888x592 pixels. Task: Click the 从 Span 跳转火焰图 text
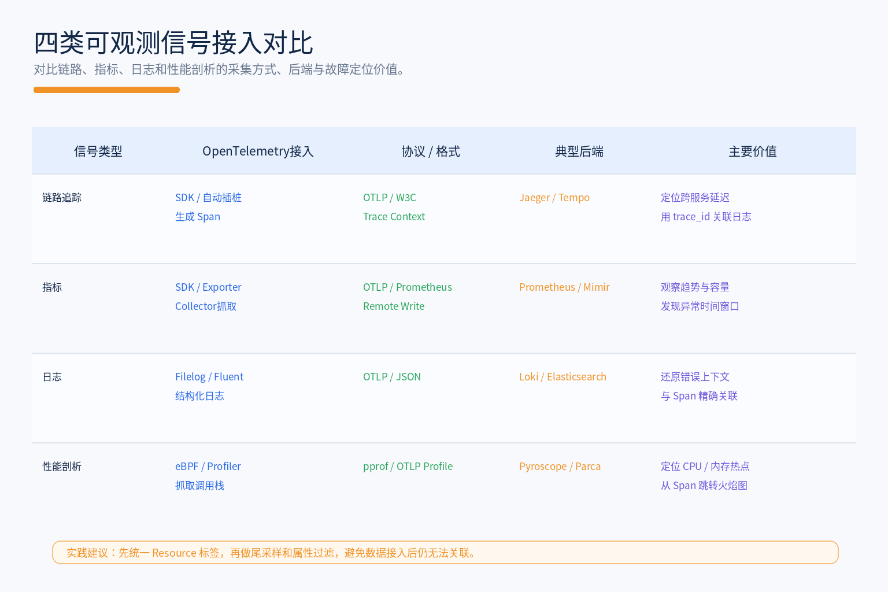click(x=704, y=486)
